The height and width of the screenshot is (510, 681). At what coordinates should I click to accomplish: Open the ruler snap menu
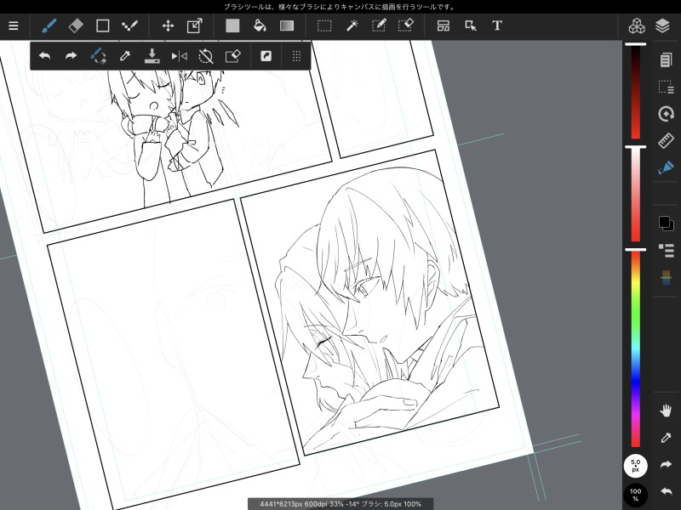[666, 141]
